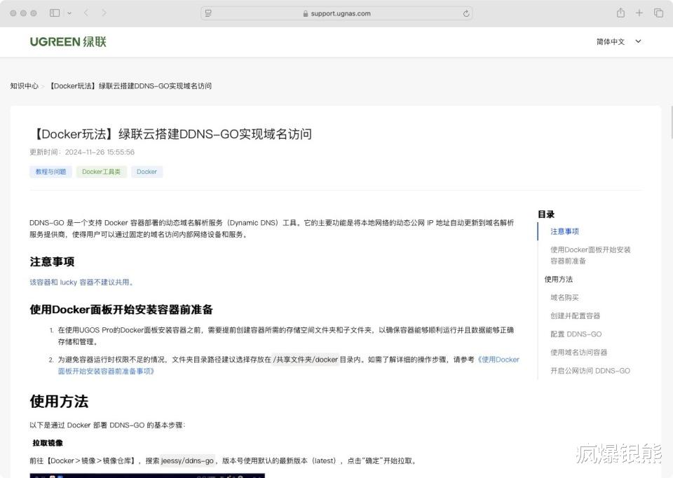Jump to 使用方法 in the table of contents

pos(559,280)
